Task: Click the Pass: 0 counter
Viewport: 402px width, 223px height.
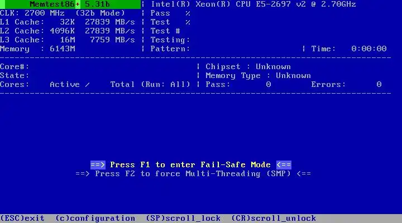Action: click(238, 85)
